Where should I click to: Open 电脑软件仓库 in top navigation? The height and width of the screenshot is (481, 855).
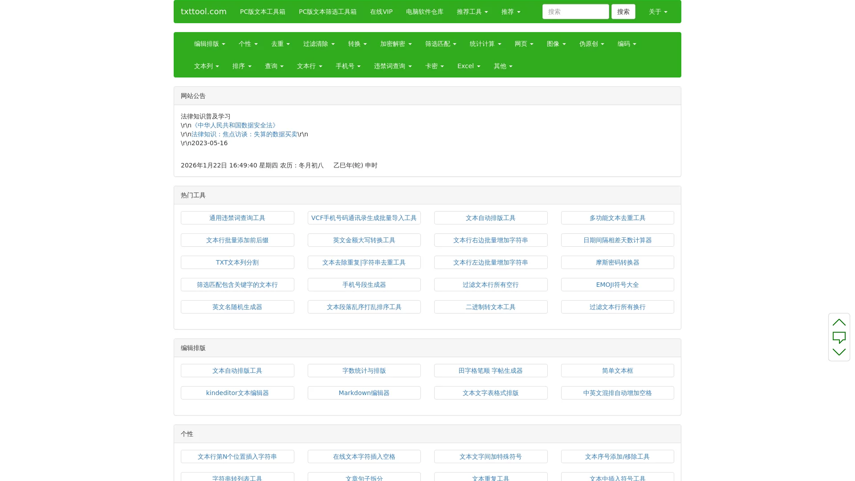tap(424, 12)
